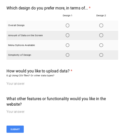Select Design 2 for Overall Design
Image resolution: width=124 pixels, height=137 pixels.
click(101, 25)
